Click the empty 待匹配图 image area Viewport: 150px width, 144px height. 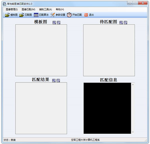pos(109,50)
